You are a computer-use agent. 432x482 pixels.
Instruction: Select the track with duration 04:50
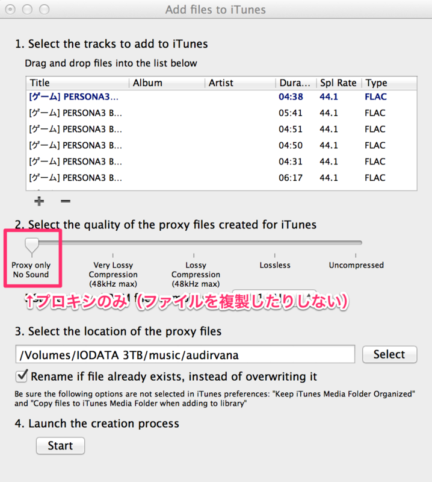tap(221, 145)
